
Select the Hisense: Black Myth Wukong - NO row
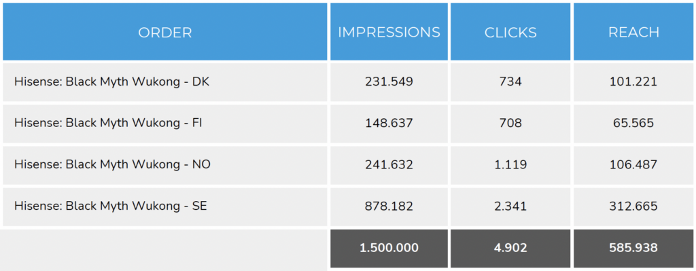pos(348,165)
